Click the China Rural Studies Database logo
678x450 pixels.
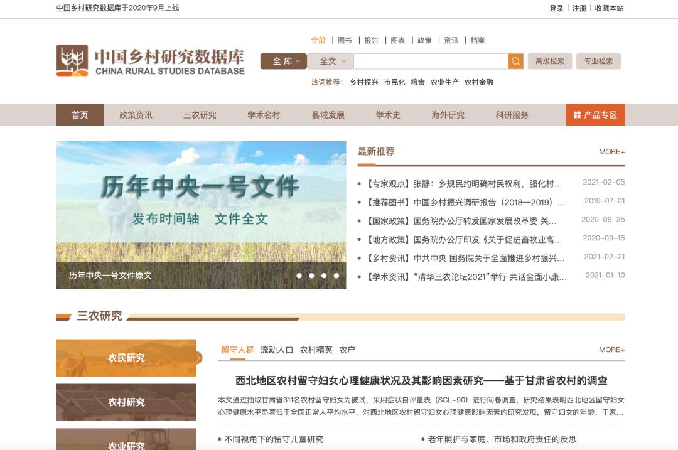point(151,60)
